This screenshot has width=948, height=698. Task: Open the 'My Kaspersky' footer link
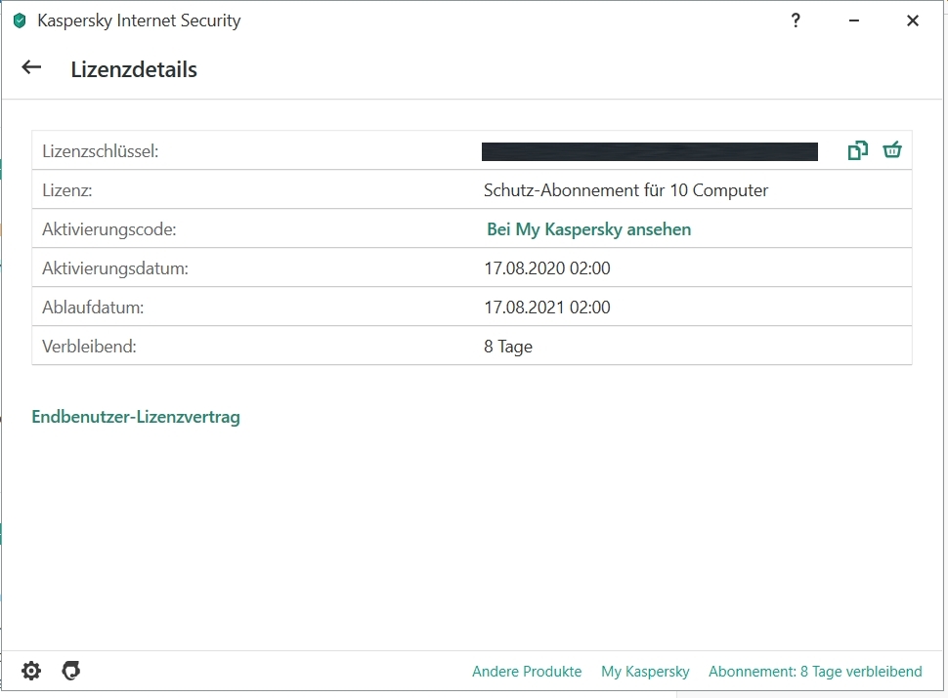click(x=645, y=672)
